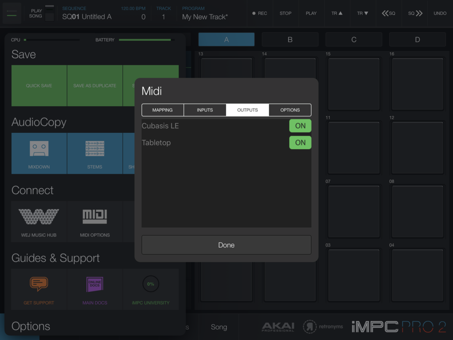Select pad bank B

pyautogui.click(x=290, y=39)
